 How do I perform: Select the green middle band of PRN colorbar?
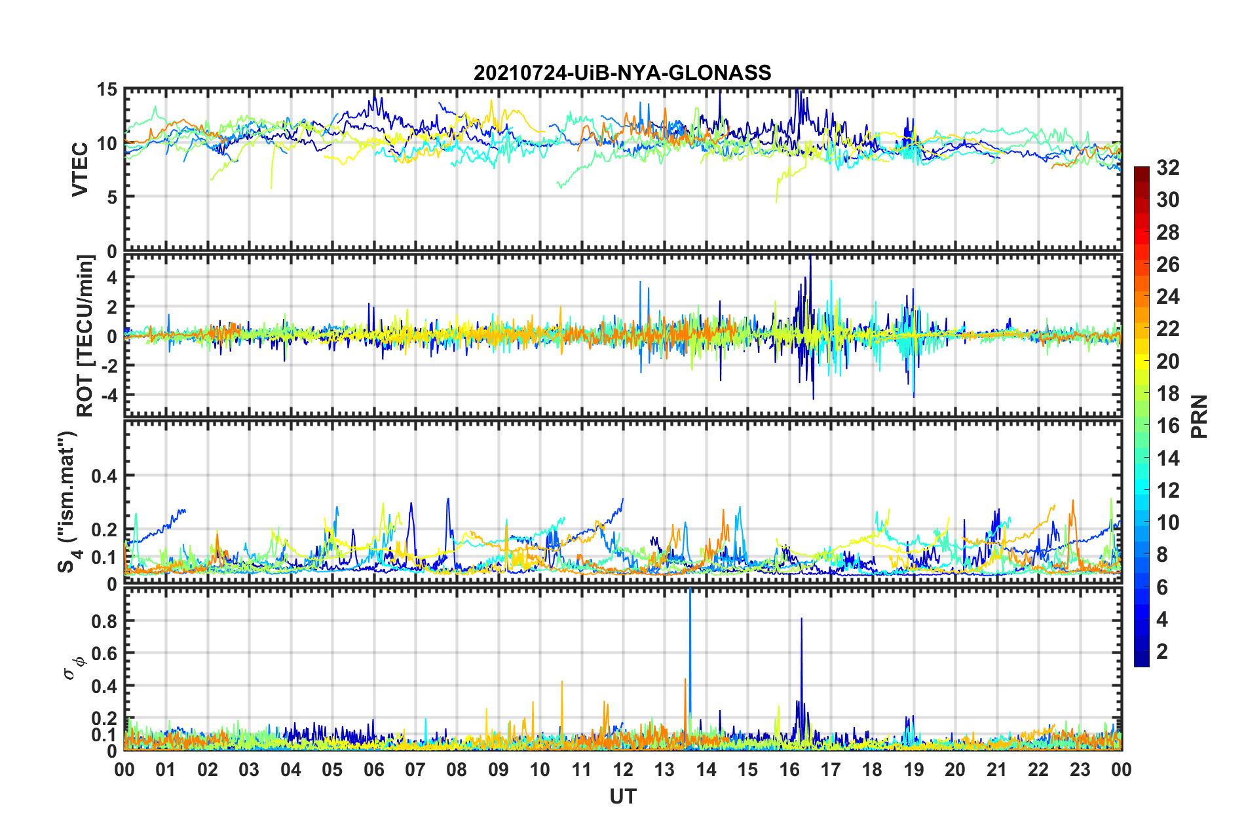(1141, 417)
